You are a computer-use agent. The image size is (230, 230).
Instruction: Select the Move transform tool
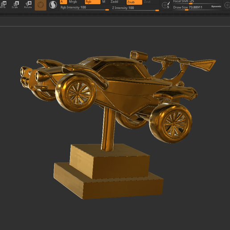point(3,4)
